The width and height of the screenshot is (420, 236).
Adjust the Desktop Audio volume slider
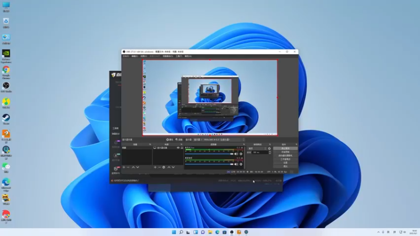click(x=209, y=164)
